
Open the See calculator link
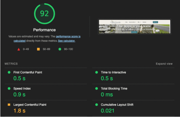point(66,41)
